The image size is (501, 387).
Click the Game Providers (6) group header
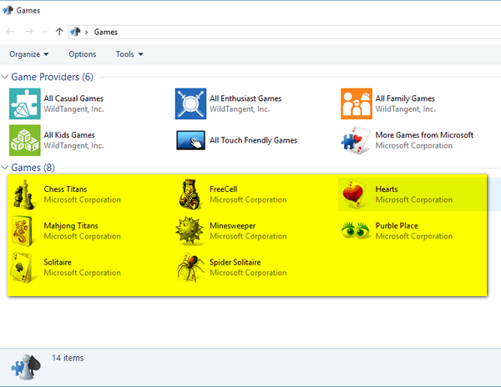coord(52,77)
